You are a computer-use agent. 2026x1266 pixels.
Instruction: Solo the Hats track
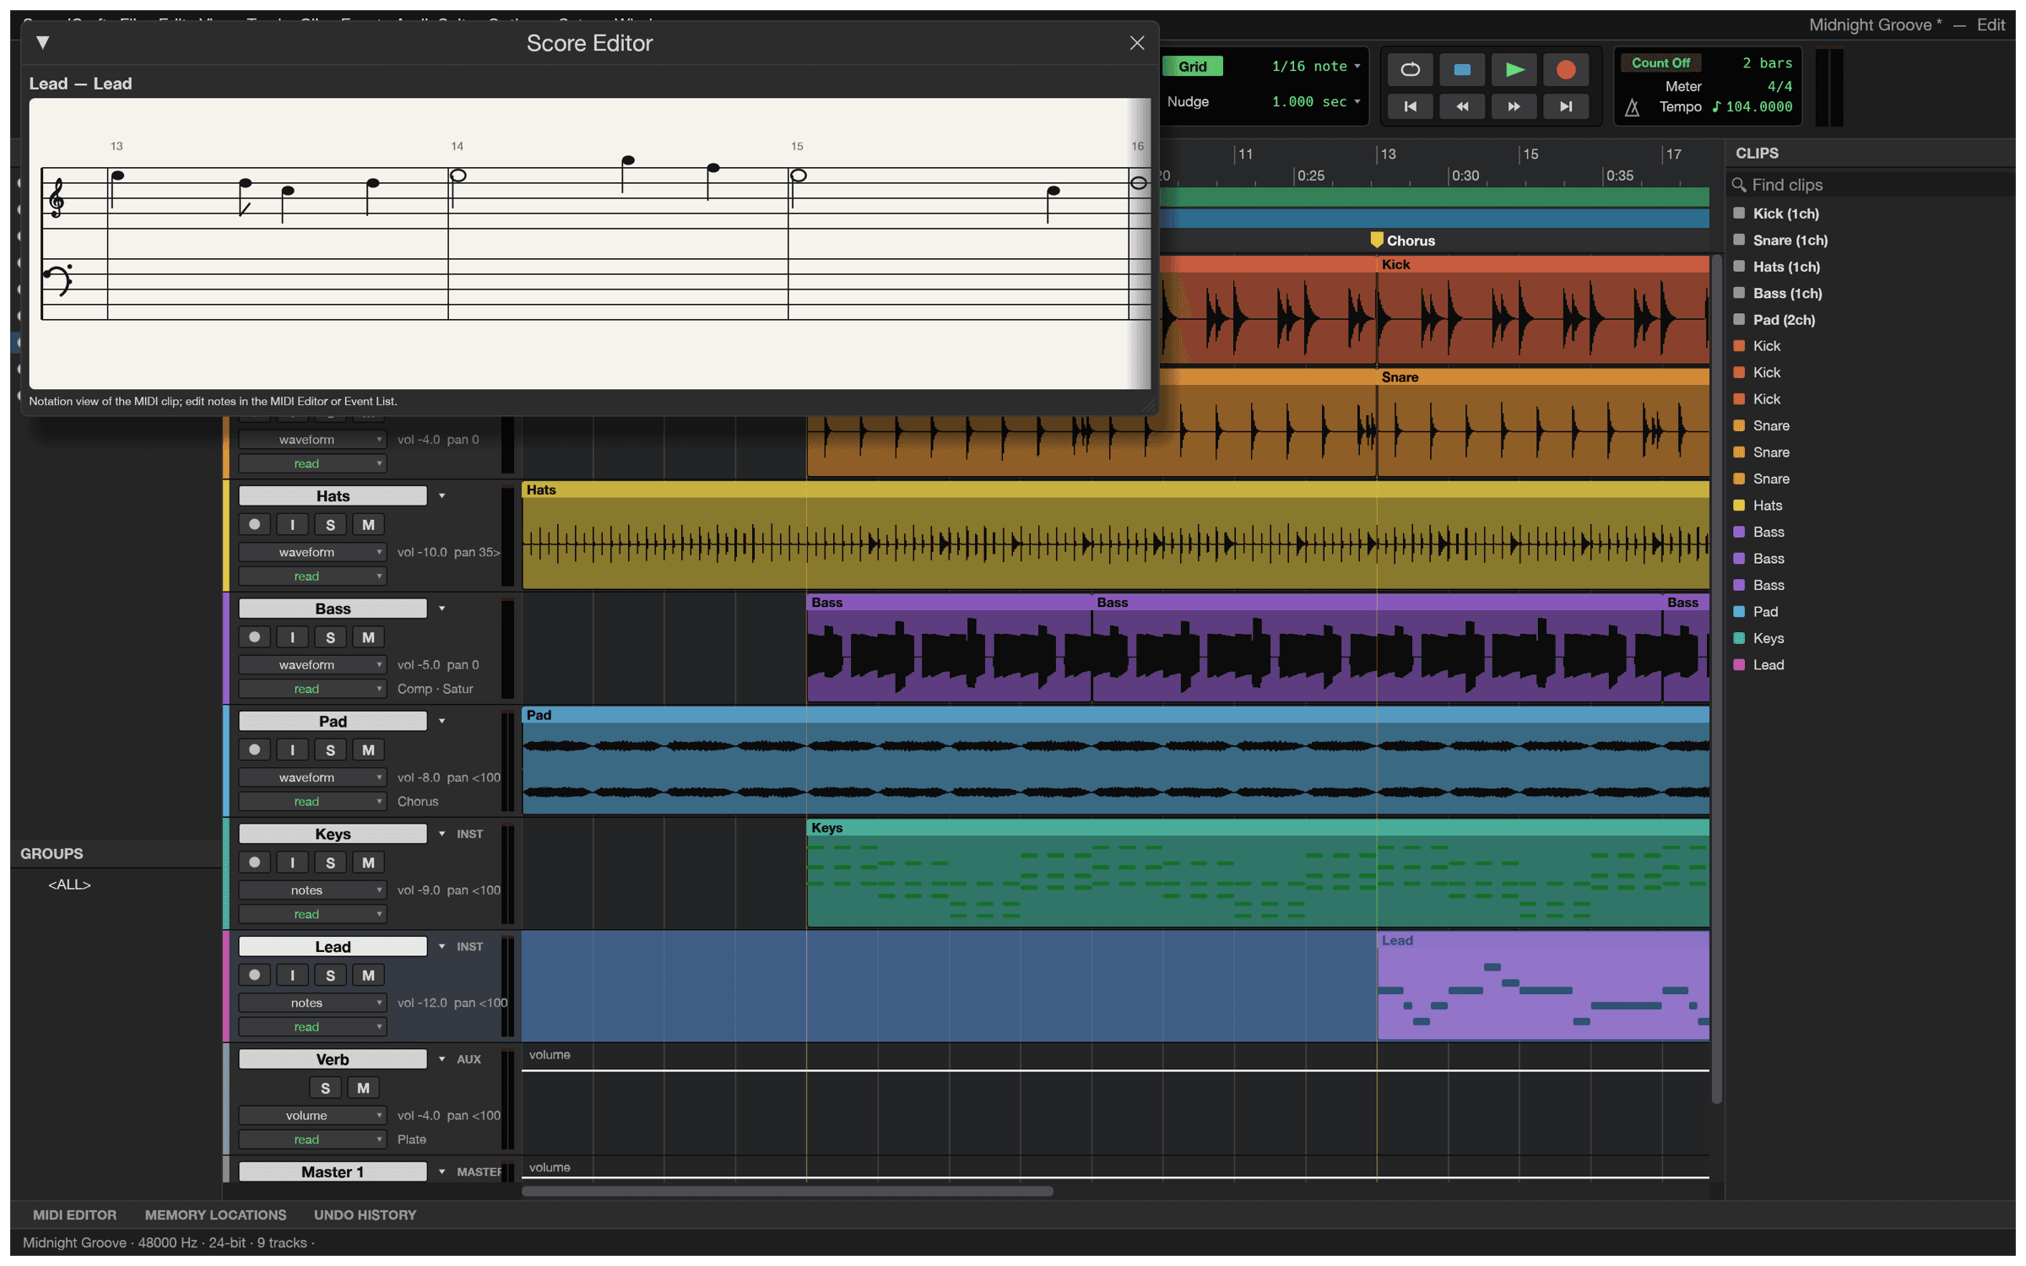pos(330,525)
